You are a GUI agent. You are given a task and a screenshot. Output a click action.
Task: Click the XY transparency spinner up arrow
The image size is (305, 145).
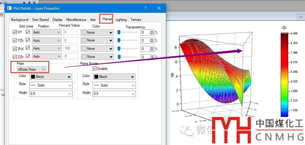coord(152,31)
